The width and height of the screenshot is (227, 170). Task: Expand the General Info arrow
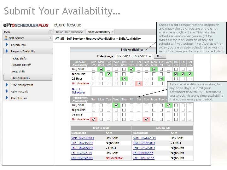[x=7, y=44]
